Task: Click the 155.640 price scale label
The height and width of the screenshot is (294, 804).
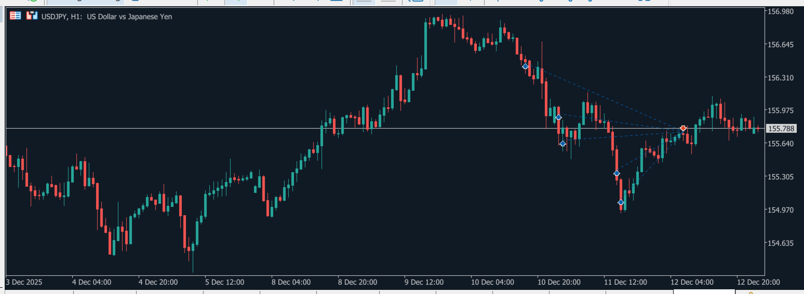Action: tap(781, 144)
